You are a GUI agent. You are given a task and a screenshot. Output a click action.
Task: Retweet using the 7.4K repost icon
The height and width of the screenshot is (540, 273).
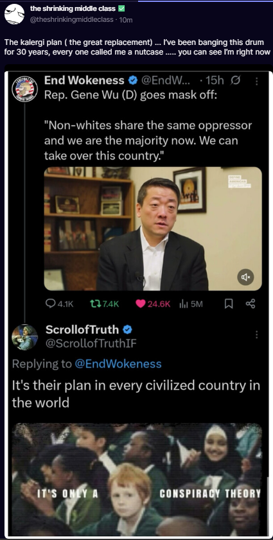tap(94, 304)
